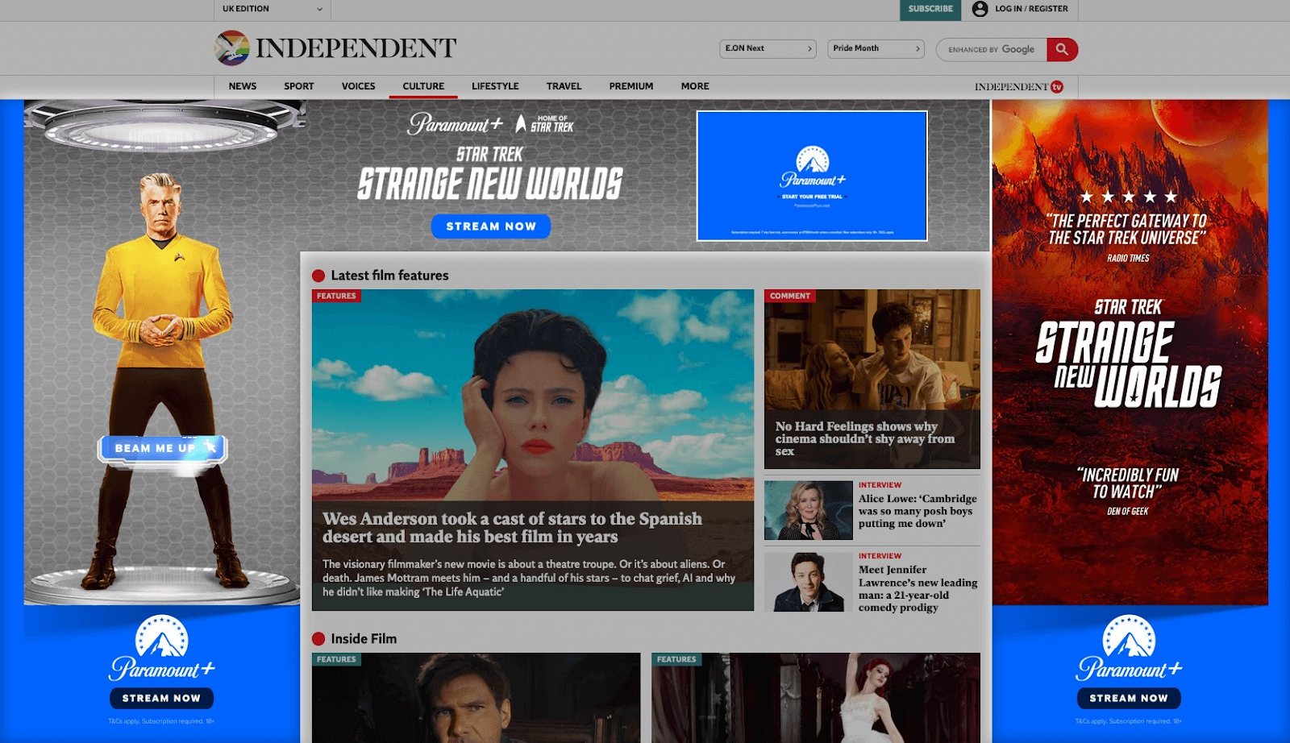Click the Home of Star Trek badge in banner
This screenshot has height=743, width=1290.
click(547, 124)
